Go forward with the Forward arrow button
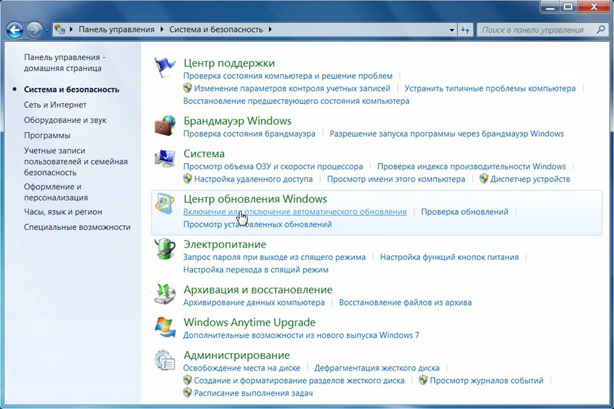Viewport: 614px width, 409px height. pyautogui.click(x=34, y=29)
